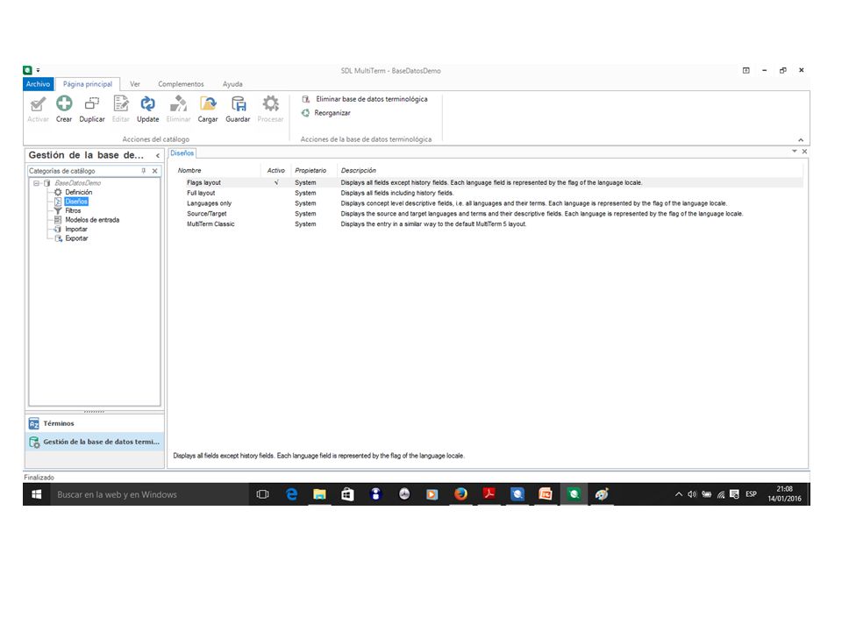Select Definición in the catalog tree
Viewport: 842px width, 631px height.
(78, 192)
